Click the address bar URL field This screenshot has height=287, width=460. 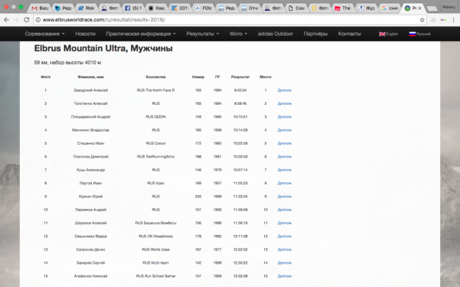206,19
